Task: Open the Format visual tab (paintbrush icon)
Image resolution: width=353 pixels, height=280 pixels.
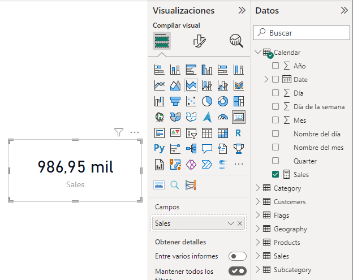Action: [199, 41]
